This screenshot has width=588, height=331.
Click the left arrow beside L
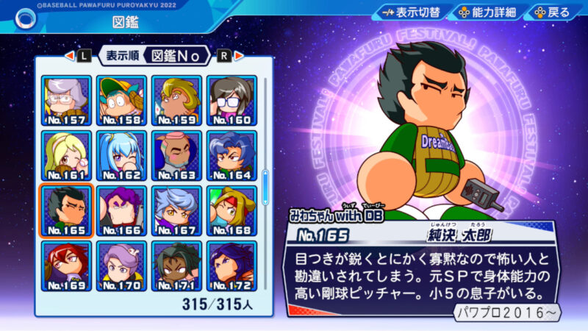point(69,56)
